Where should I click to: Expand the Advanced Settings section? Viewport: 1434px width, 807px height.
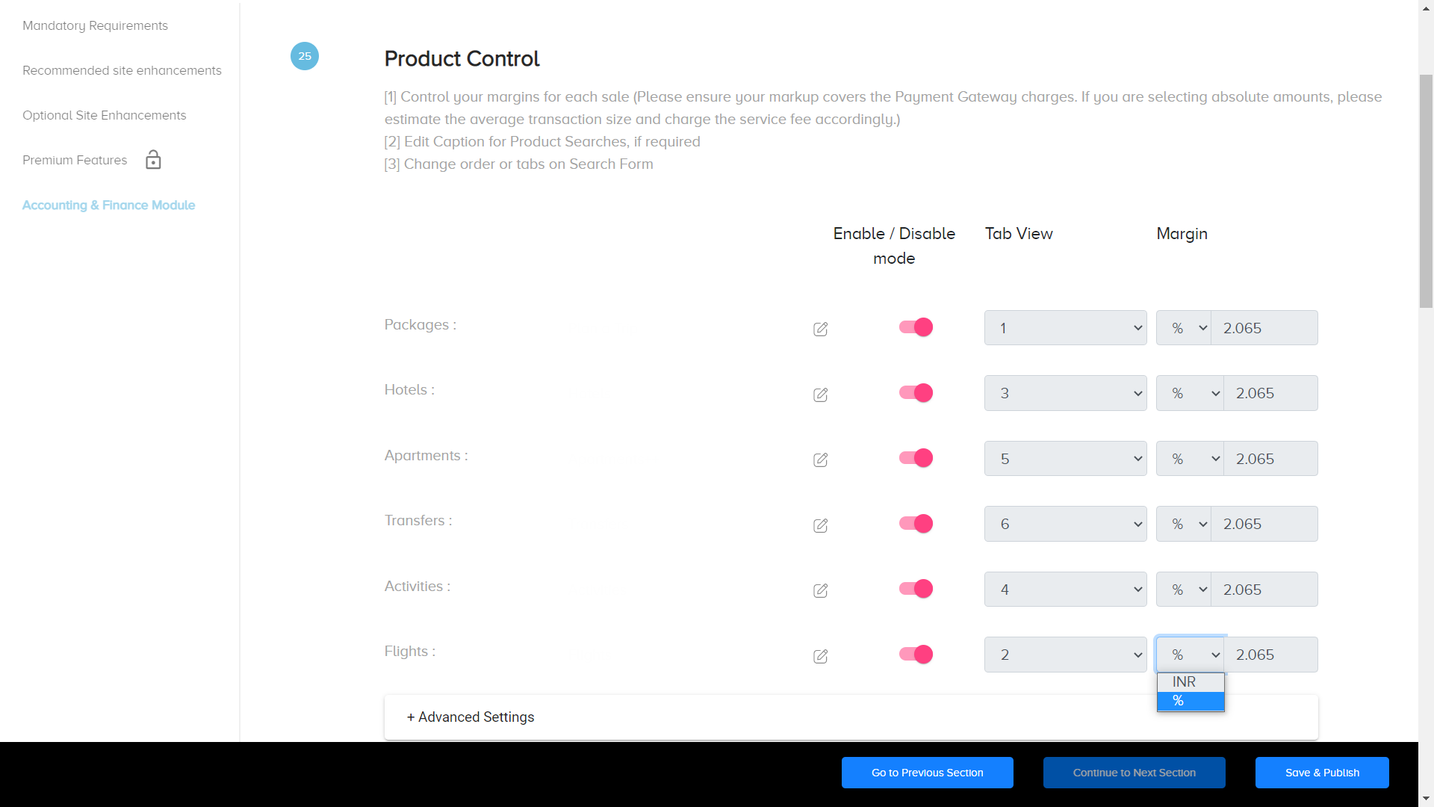471,717
